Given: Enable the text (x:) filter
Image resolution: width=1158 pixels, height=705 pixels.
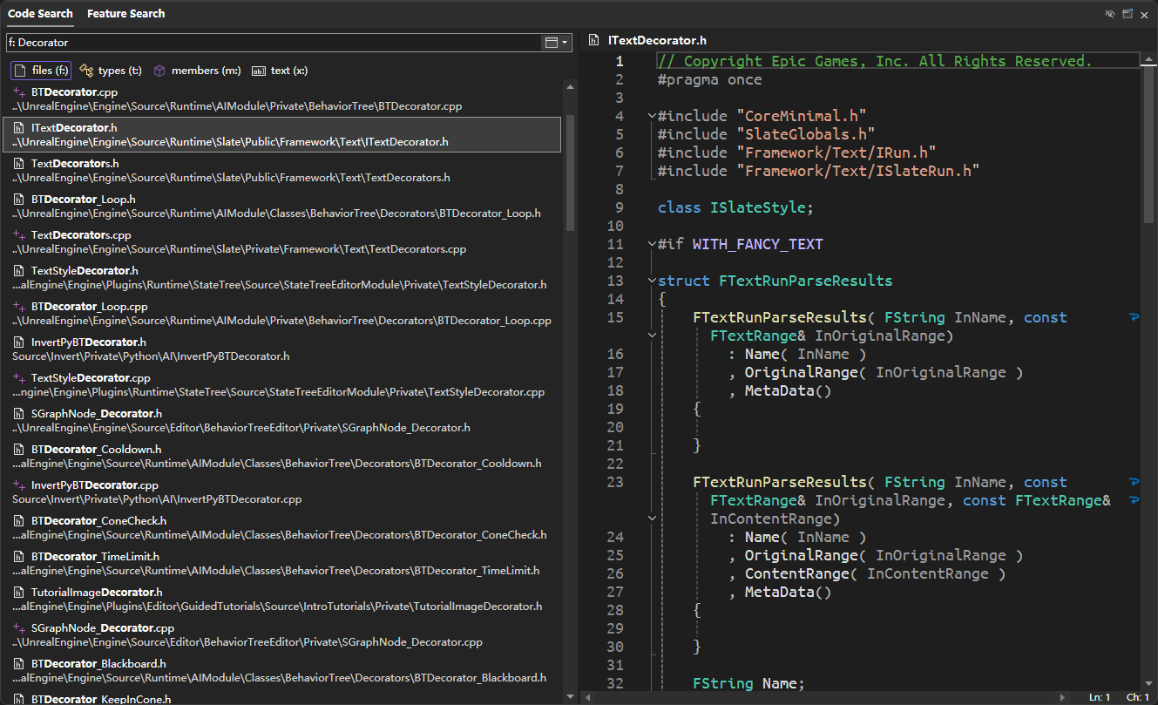Looking at the screenshot, I should coord(279,71).
